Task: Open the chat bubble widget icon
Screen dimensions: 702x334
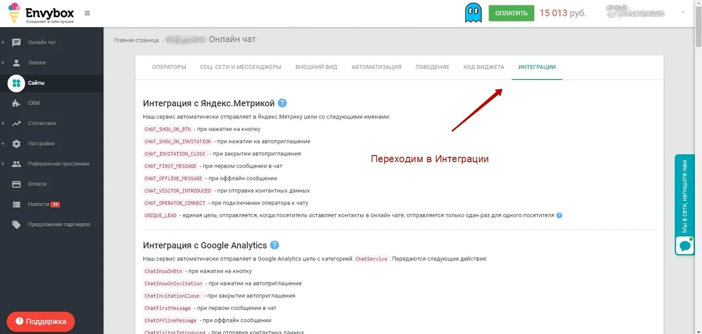Action: click(685, 246)
